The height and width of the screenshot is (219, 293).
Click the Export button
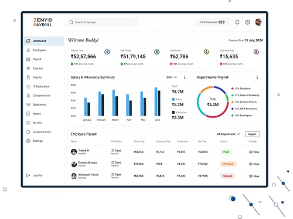pos(252,134)
